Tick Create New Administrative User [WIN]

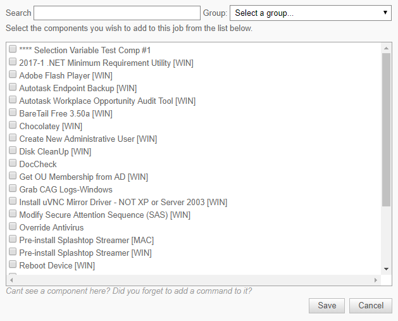click(13, 137)
